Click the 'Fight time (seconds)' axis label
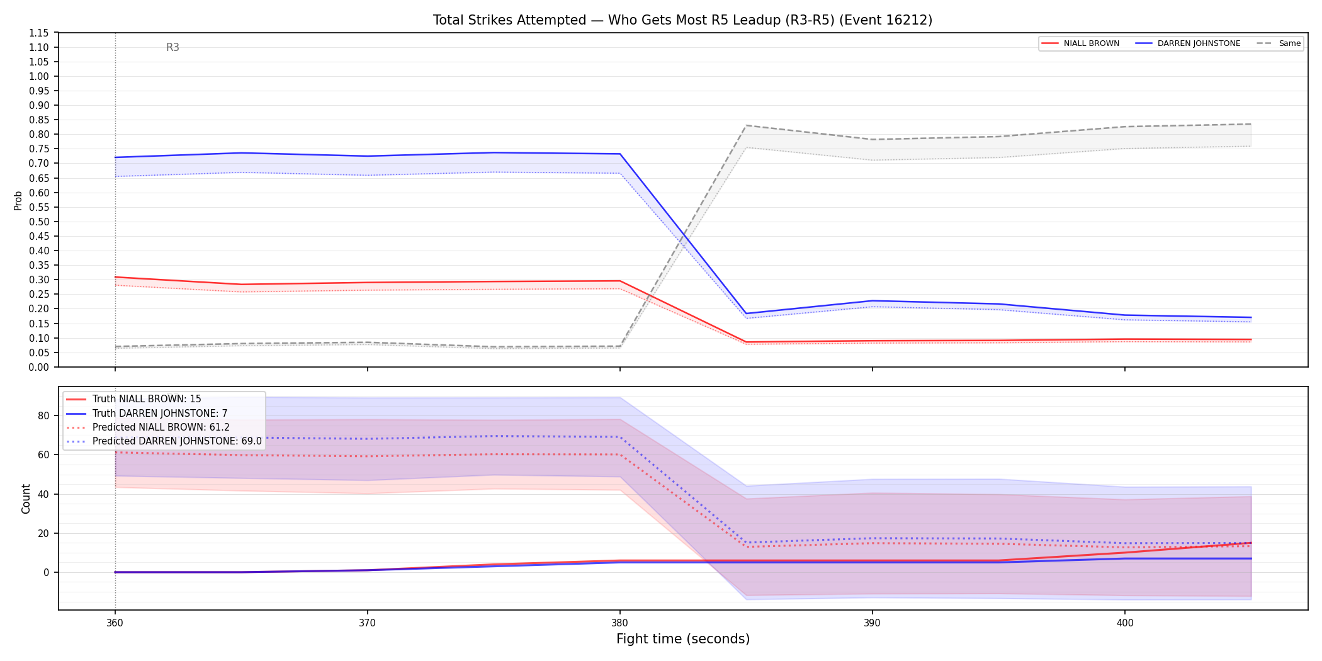The image size is (1322, 661). [x=683, y=639]
